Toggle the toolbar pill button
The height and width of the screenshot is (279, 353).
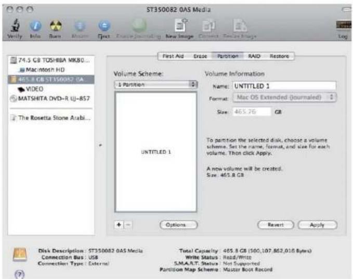point(347,9)
